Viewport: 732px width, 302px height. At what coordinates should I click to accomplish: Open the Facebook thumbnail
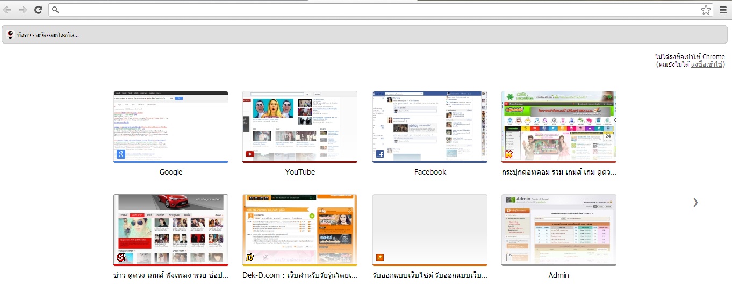coord(430,127)
